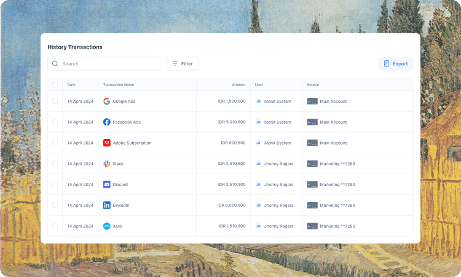Click the Google Ads transaction name
This screenshot has width=461, height=277.
click(124, 102)
